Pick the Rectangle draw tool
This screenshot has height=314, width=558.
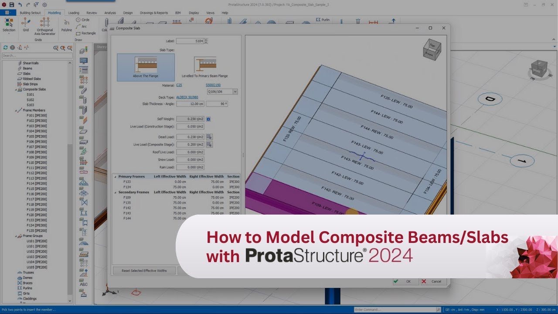click(x=86, y=33)
